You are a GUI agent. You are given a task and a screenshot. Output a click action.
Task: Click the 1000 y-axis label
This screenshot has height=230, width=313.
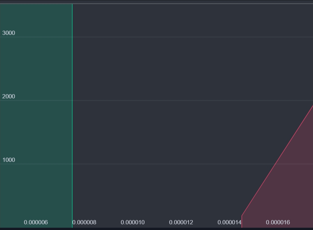[9, 160]
